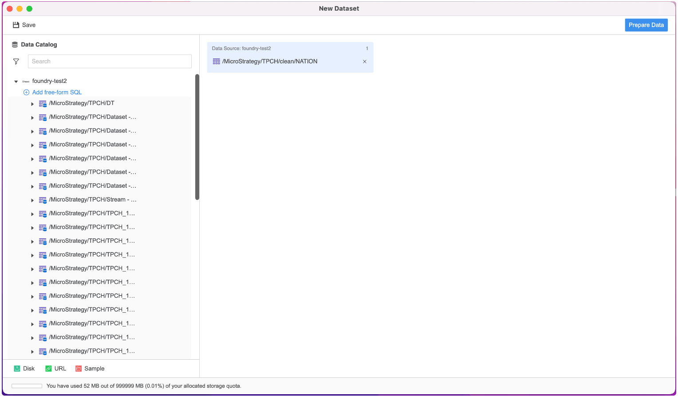This screenshot has width=678, height=396.
Task: Click the filter funnel icon
Action: pos(16,62)
